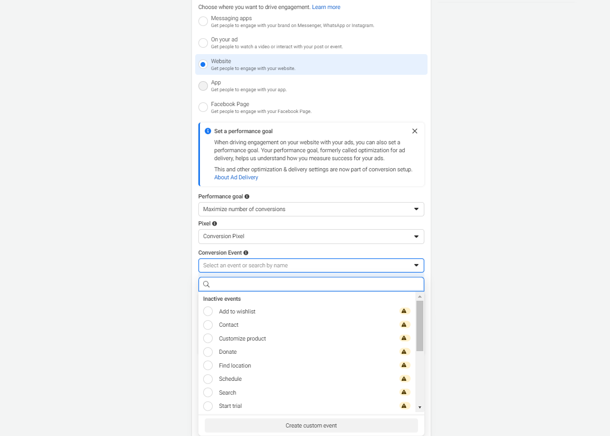Dismiss the Set a performance goal notice
This screenshot has height=436, width=610.
click(x=415, y=131)
